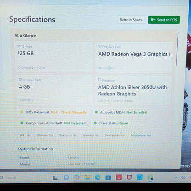Click the GPU installed subtitle
191x191 pixels.
click(x=106, y=68)
